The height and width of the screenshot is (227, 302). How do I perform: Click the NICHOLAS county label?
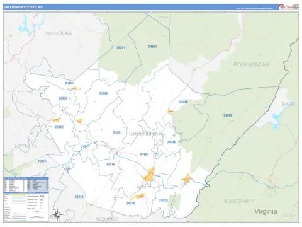coord(59,33)
